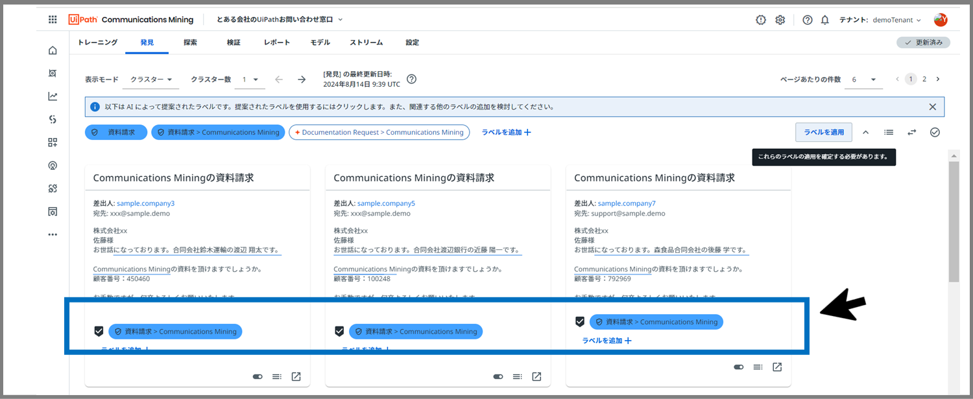Open the help question mark in header
This screenshot has height=399, width=973.
point(808,20)
